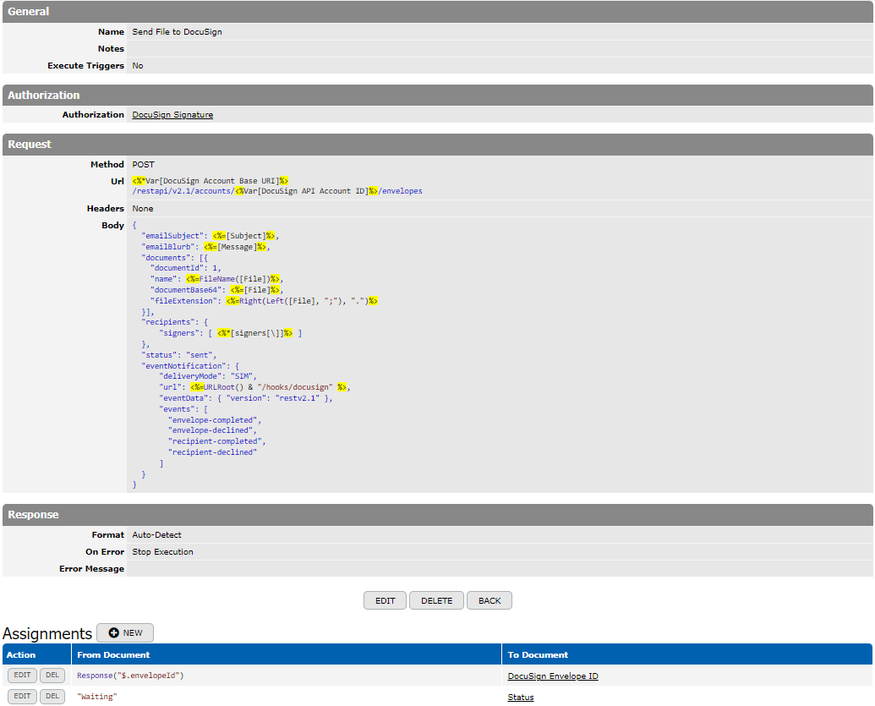Delete the Response envelopeId assignment row
The width and height of the screenshot is (875, 706).
click(x=52, y=676)
